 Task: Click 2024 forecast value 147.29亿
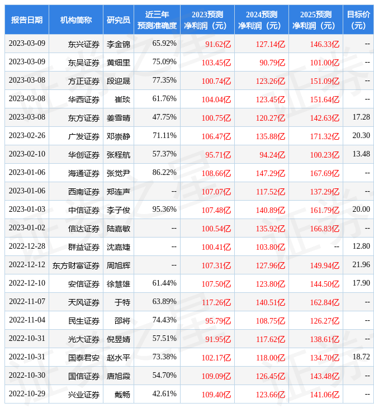pyautogui.click(x=271, y=173)
